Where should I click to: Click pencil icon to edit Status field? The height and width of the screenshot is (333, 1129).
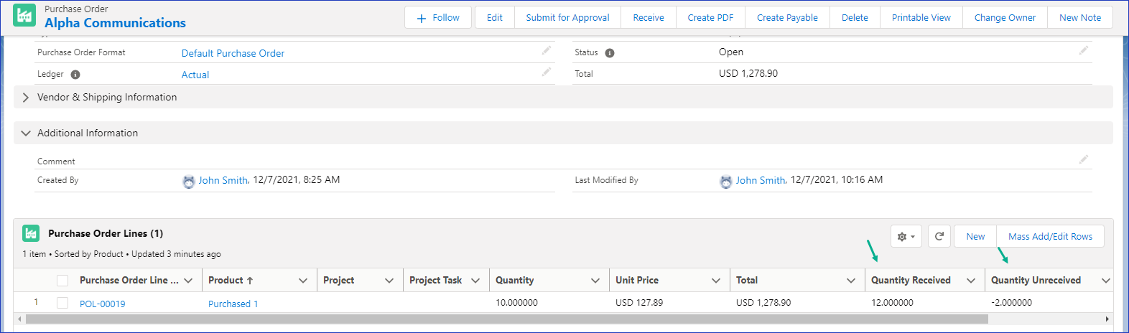[1083, 50]
